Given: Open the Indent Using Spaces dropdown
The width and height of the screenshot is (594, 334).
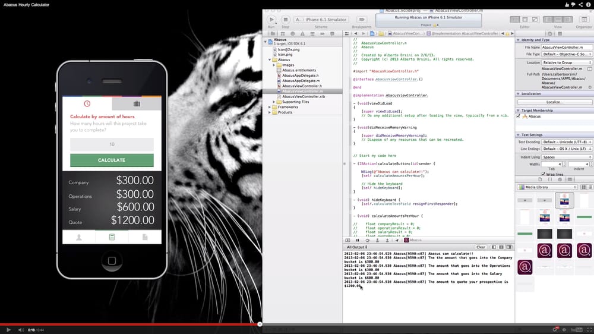Looking at the screenshot, I should pos(567,157).
